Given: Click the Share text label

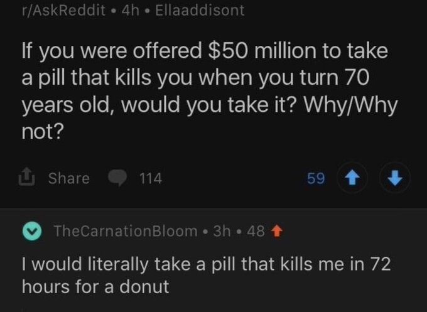Looking at the screenshot, I should tap(69, 178).
